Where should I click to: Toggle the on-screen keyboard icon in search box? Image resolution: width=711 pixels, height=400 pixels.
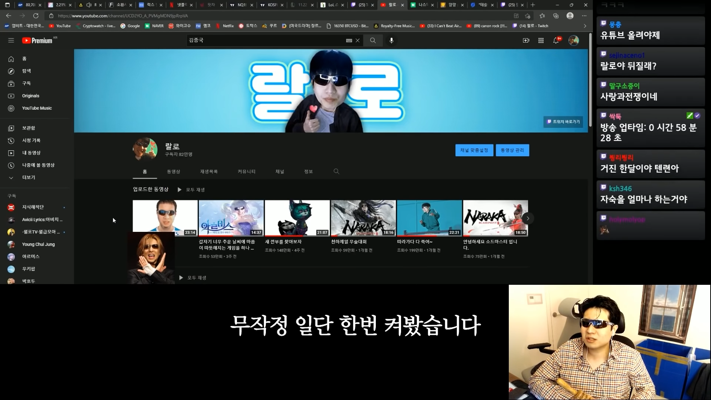[x=349, y=40]
